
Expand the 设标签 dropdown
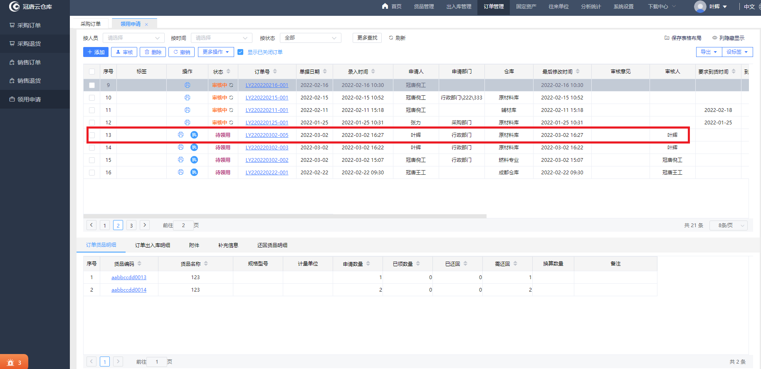click(737, 52)
